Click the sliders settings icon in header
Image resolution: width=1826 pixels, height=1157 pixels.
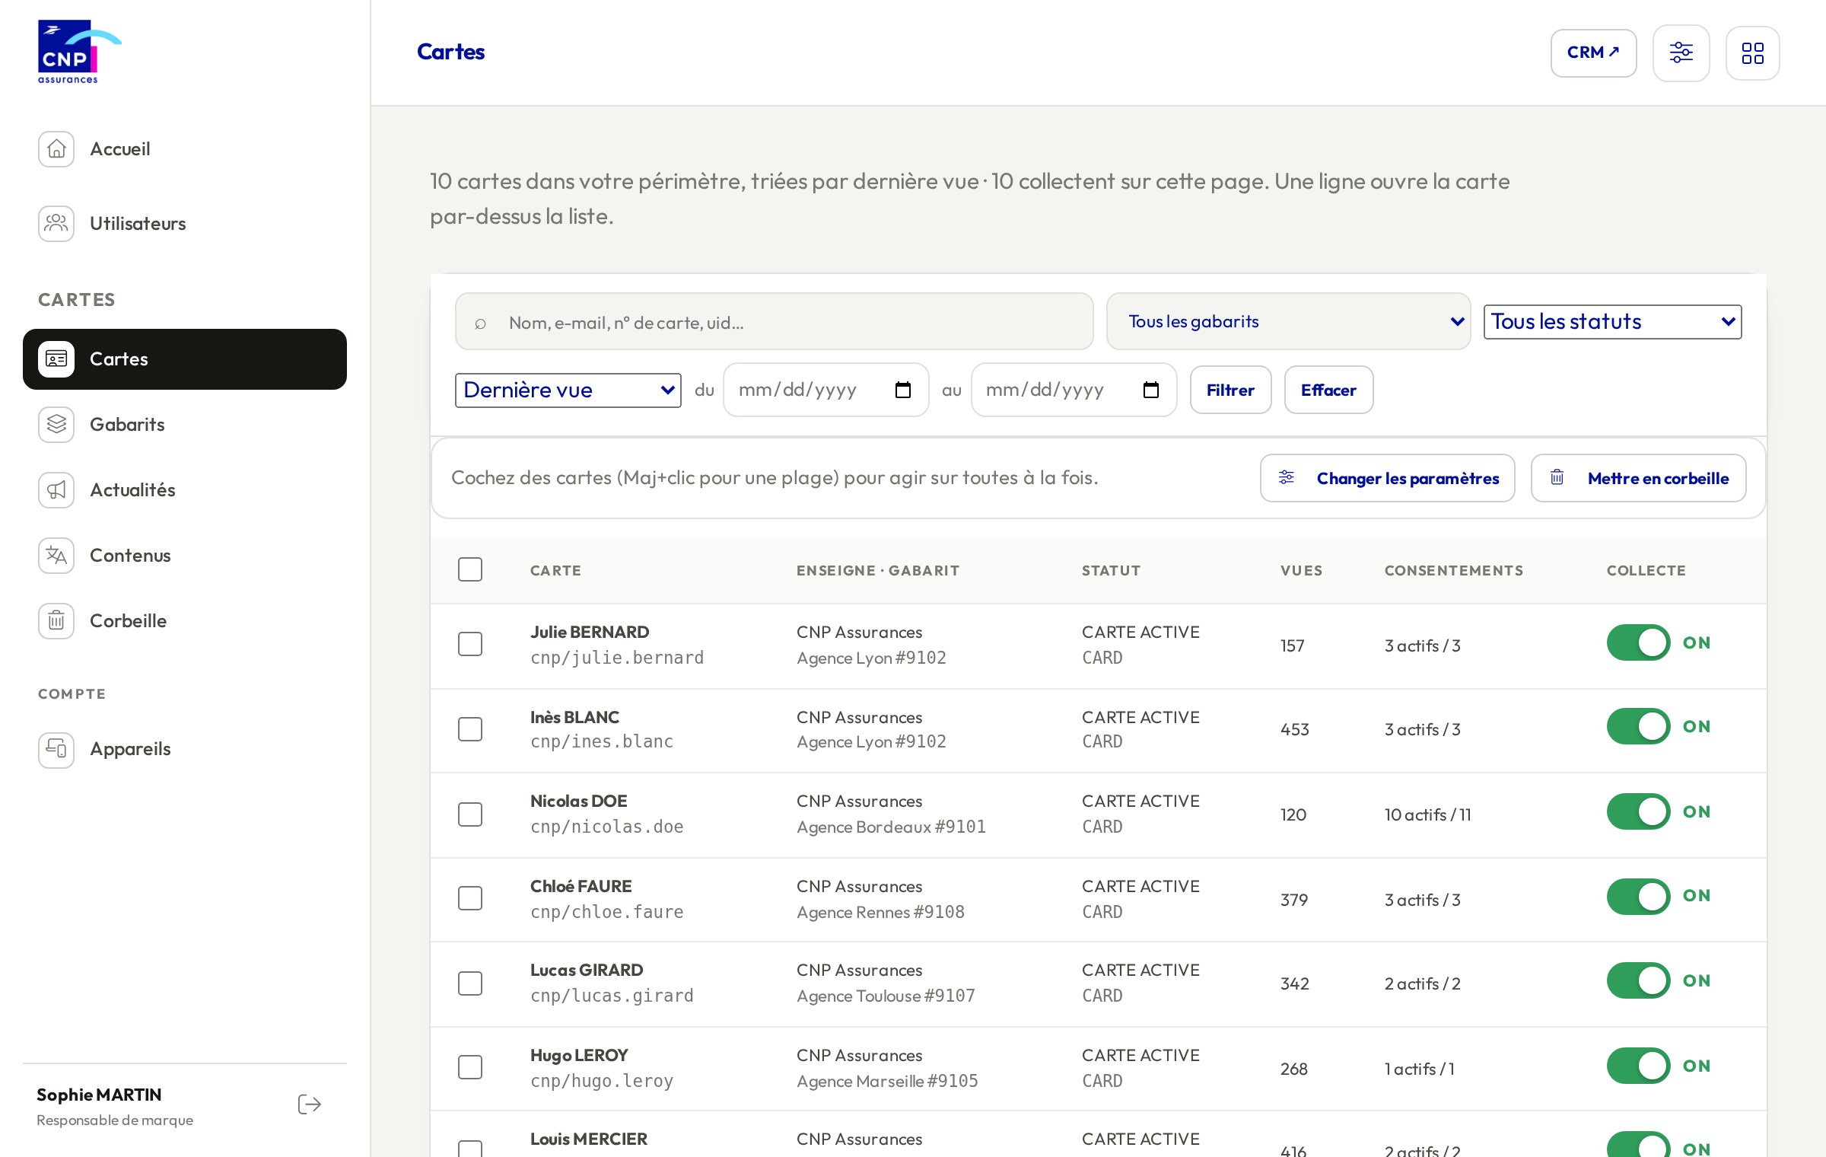coord(1681,53)
